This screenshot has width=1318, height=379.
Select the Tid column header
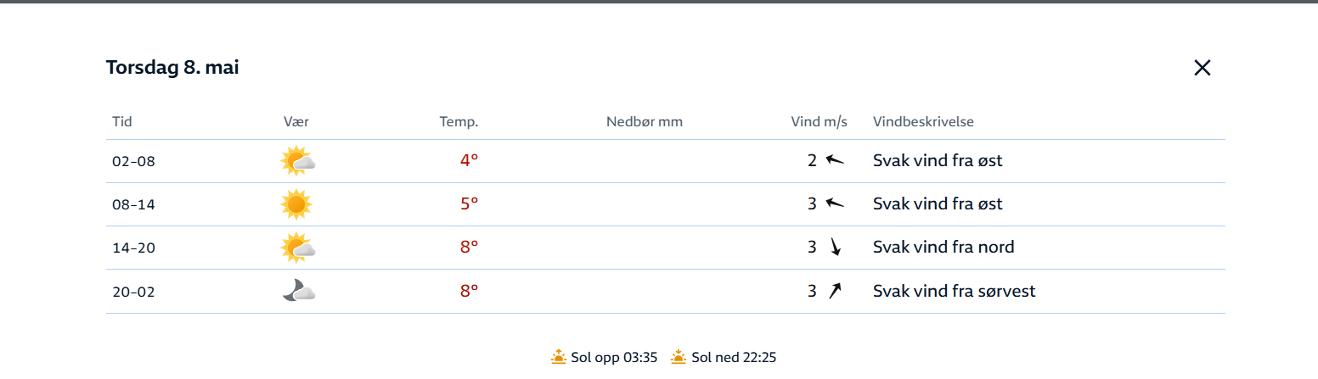[x=122, y=121]
